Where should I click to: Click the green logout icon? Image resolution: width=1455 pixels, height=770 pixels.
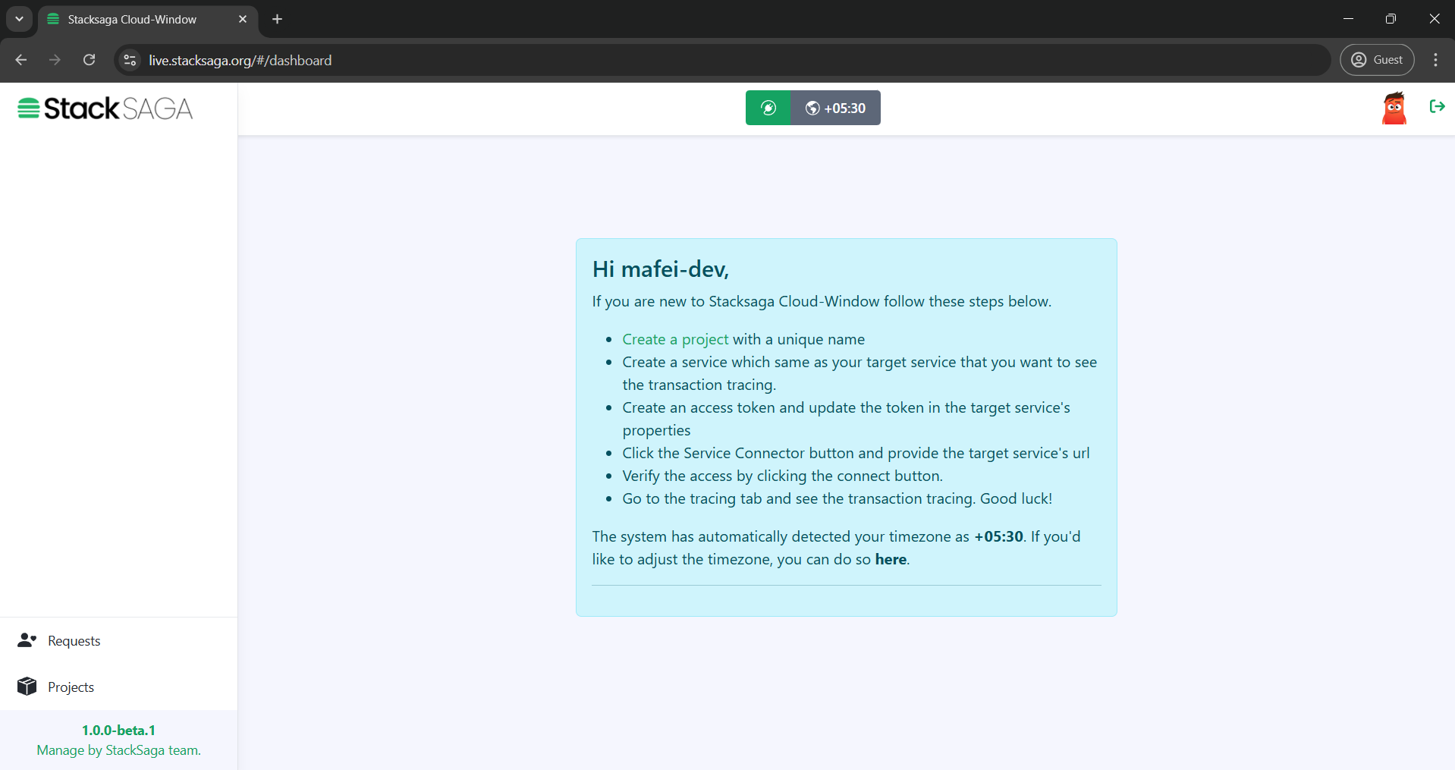(1437, 106)
